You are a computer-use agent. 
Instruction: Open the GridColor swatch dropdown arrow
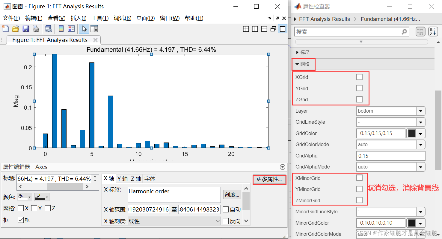coord(421,134)
